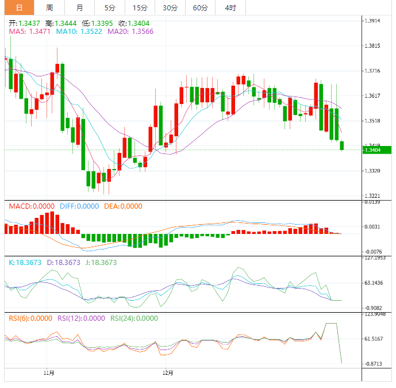
Task: Click the MACD indicator label
Action: tap(30, 206)
